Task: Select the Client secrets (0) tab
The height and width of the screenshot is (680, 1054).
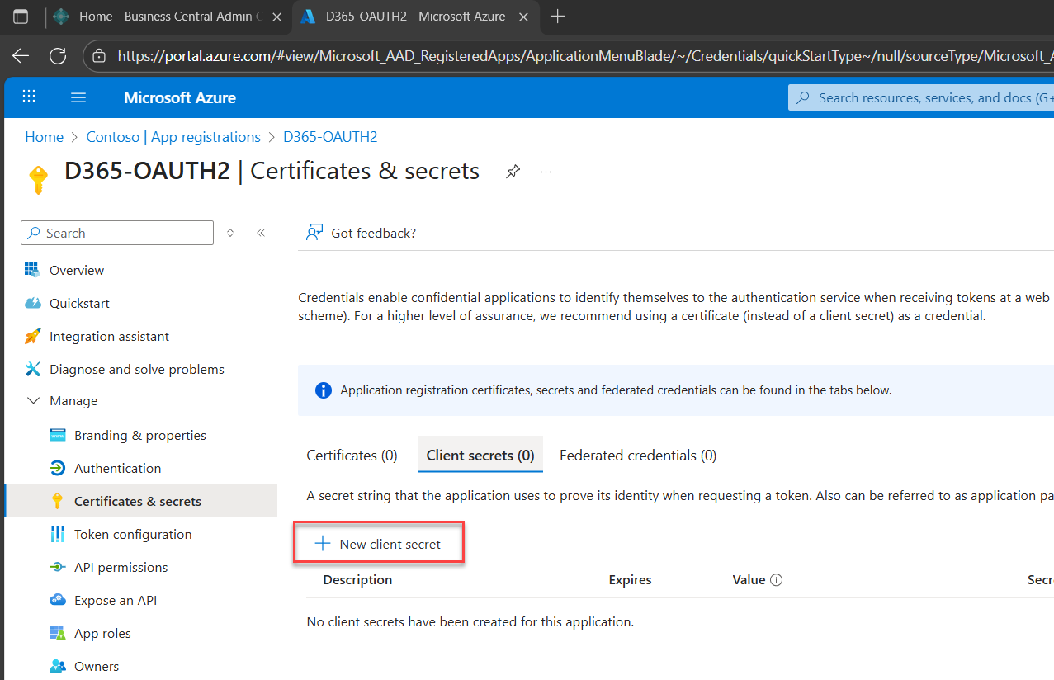Action: [x=480, y=456]
